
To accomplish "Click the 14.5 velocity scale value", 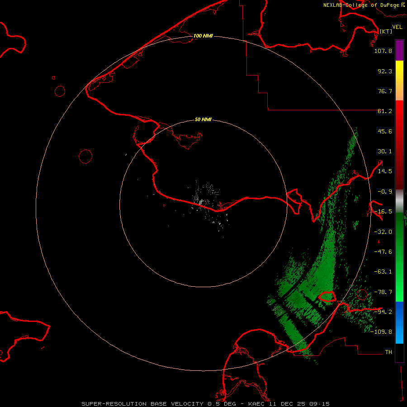I will (x=385, y=171).
